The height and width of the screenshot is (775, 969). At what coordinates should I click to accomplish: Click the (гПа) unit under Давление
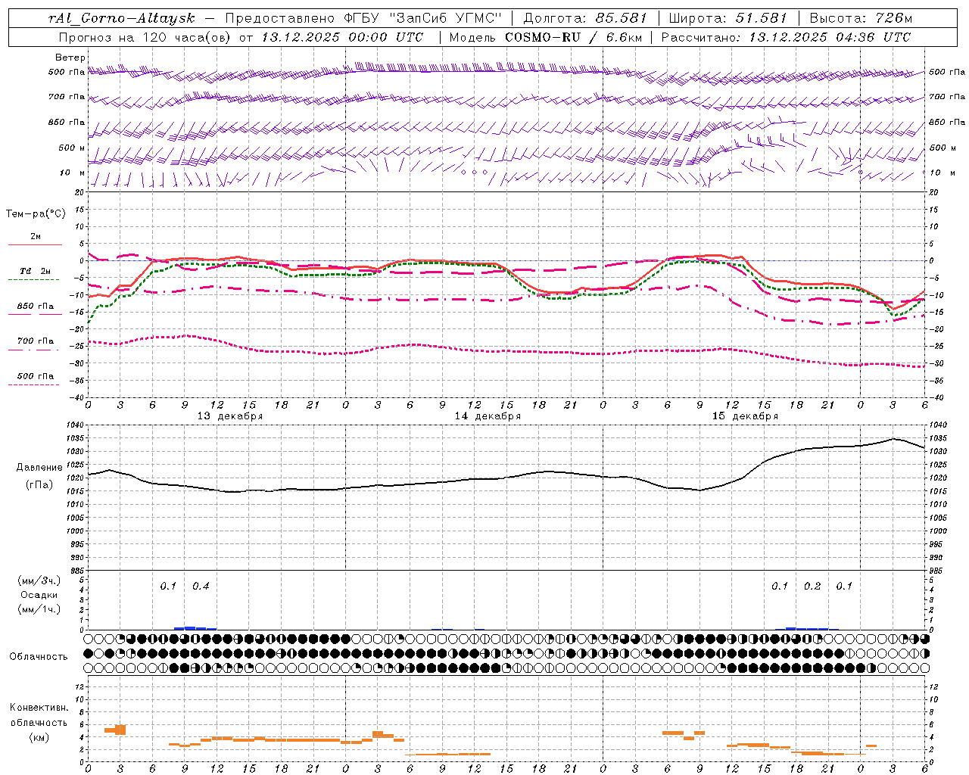coord(39,484)
